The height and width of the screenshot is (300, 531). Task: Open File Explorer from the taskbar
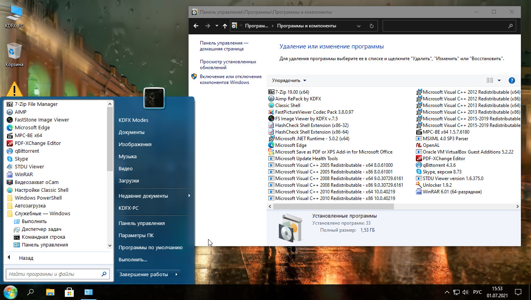tap(50, 292)
